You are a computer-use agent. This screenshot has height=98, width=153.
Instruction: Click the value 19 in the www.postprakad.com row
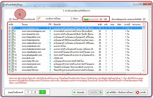click(x=100, y=46)
